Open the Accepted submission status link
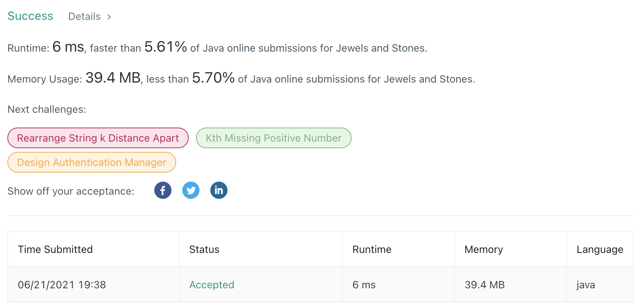 click(x=212, y=285)
